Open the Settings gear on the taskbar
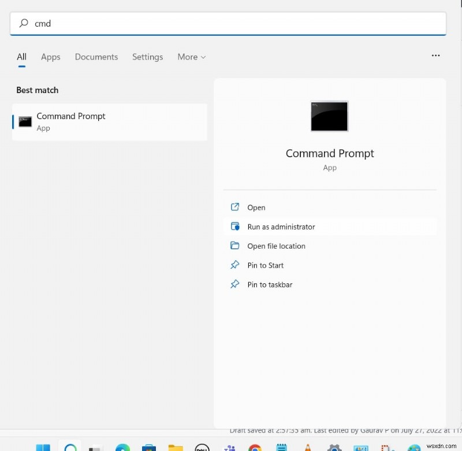This screenshot has height=451, width=462. pyautogui.click(x=335, y=448)
